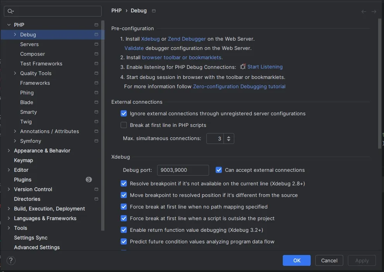The height and width of the screenshot is (272, 384).
Task: Click the Plugins update count badge
Action: [89, 180]
